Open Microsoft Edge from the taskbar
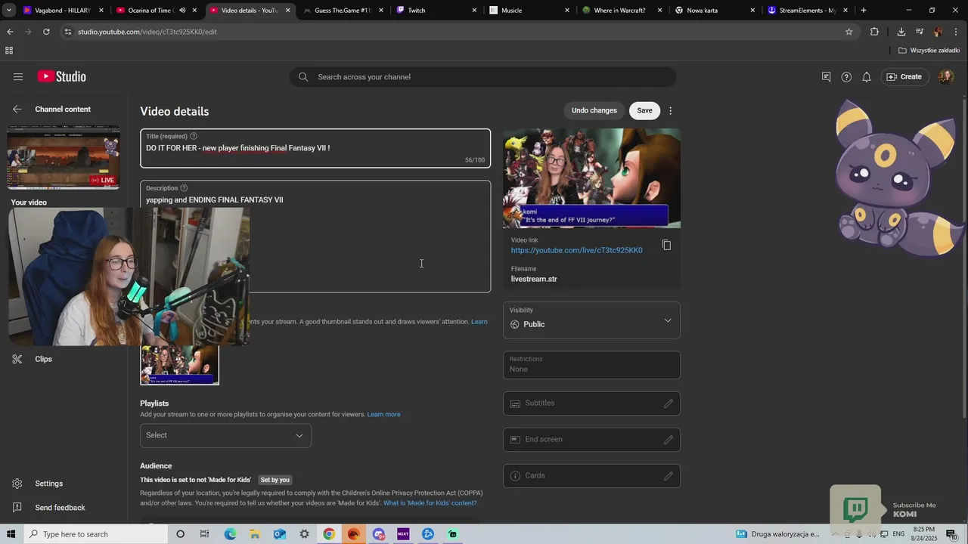The width and height of the screenshot is (968, 544). (x=230, y=534)
